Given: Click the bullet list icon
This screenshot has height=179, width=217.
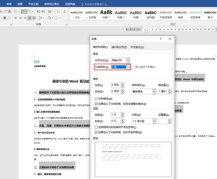Looking at the screenshot, I should [x=16, y=12].
